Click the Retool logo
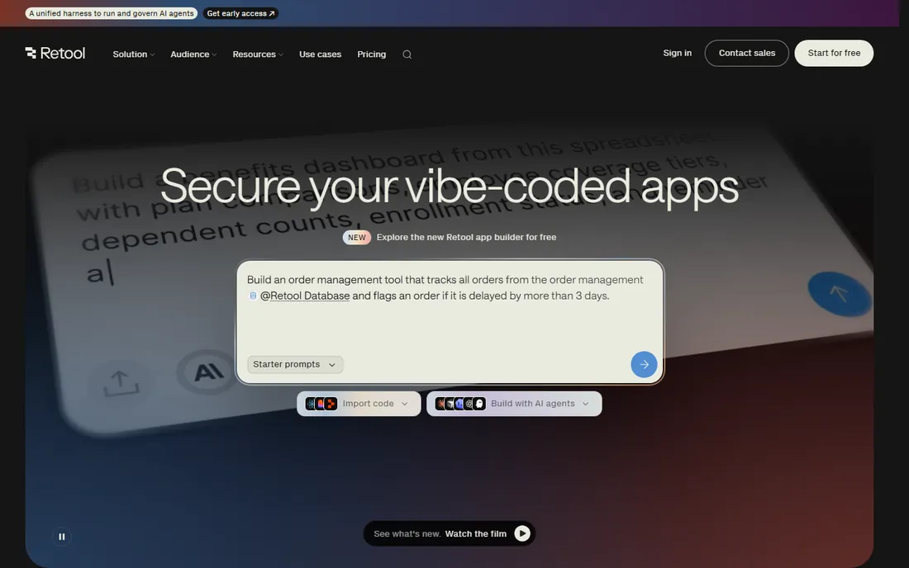 (55, 54)
